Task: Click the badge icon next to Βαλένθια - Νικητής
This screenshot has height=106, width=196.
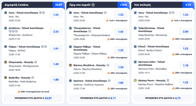Action: point(33,78)
